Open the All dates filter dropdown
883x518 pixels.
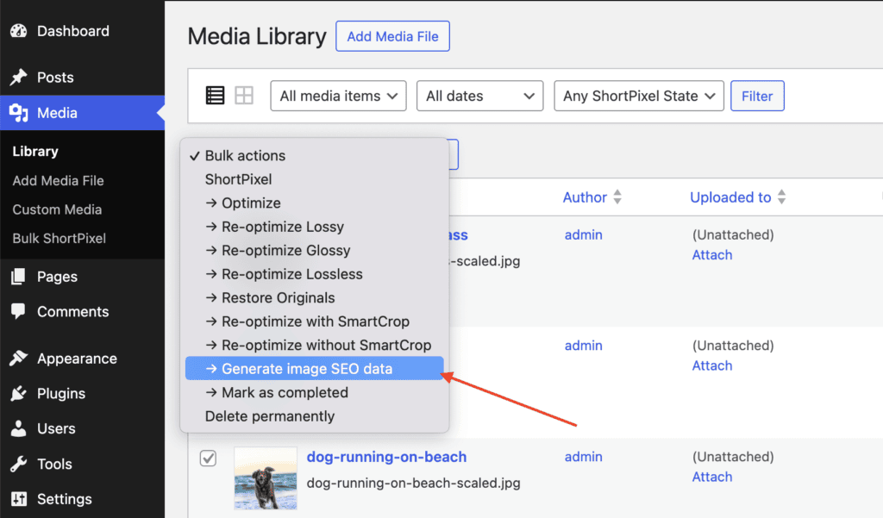click(479, 96)
